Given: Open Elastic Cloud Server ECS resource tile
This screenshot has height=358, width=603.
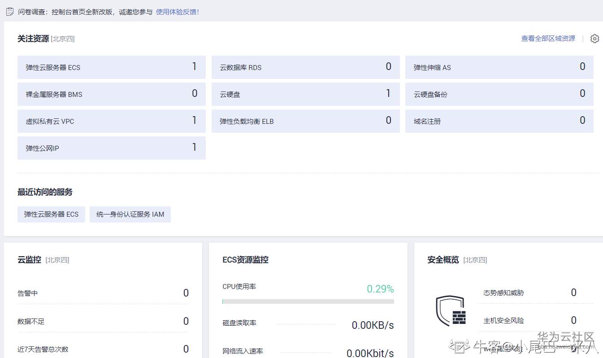Looking at the screenshot, I should 111,67.
